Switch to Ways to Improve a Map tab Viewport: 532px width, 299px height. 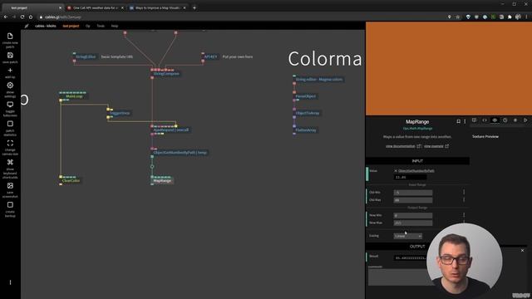[158, 7]
